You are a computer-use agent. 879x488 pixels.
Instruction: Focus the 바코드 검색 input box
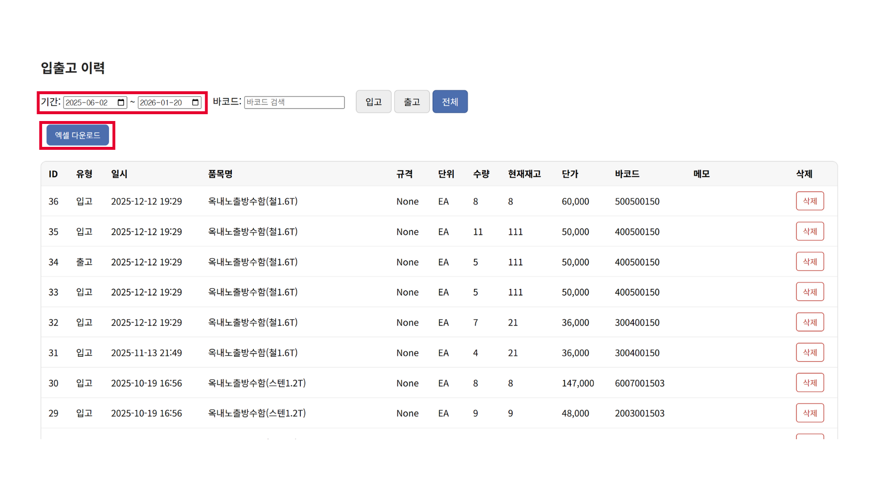[x=294, y=102]
